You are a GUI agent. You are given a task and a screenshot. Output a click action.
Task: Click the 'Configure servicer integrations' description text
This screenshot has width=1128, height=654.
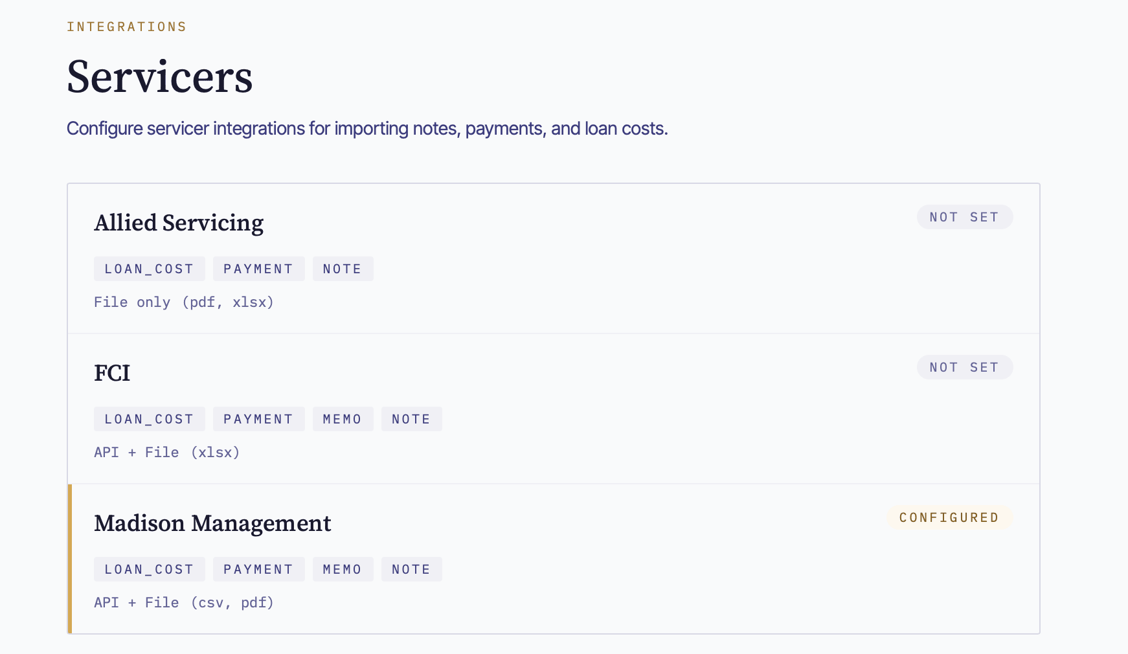pos(367,129)
